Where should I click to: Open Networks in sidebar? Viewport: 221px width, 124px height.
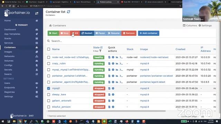(9, 56)
